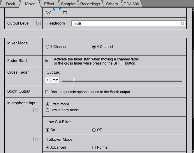The width and height of the screenshot is (194, 153).
Task: Open the Output Level help icon
Action: pyautogui.click(x=38, y=23)
